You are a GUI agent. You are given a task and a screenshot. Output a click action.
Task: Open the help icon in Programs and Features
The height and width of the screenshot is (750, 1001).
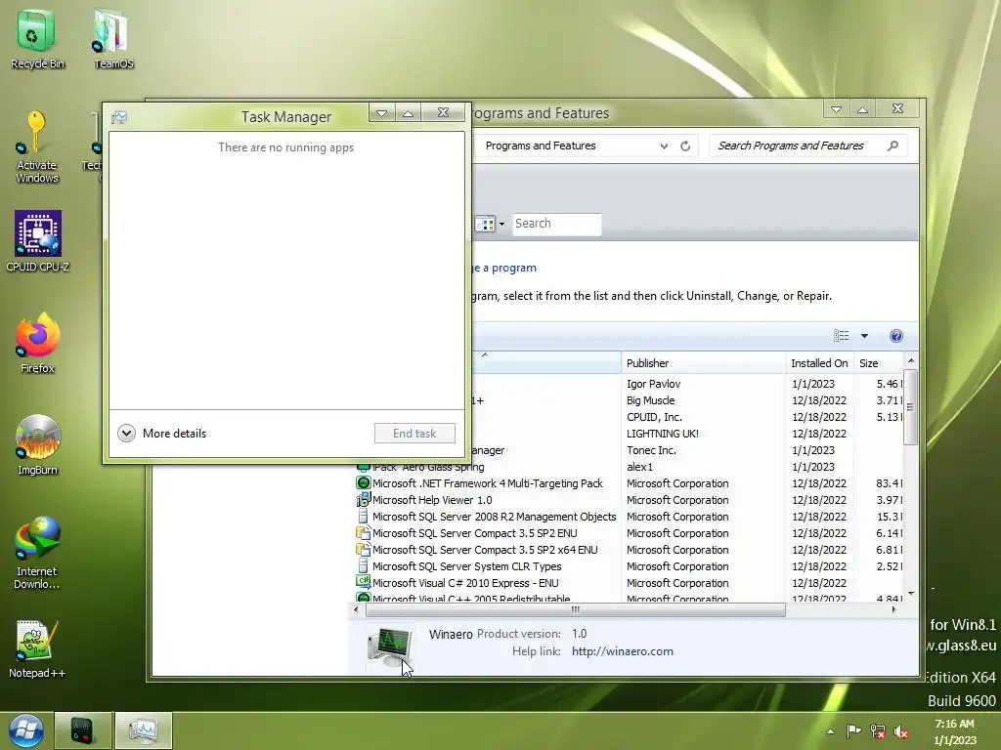click(896, 336)
